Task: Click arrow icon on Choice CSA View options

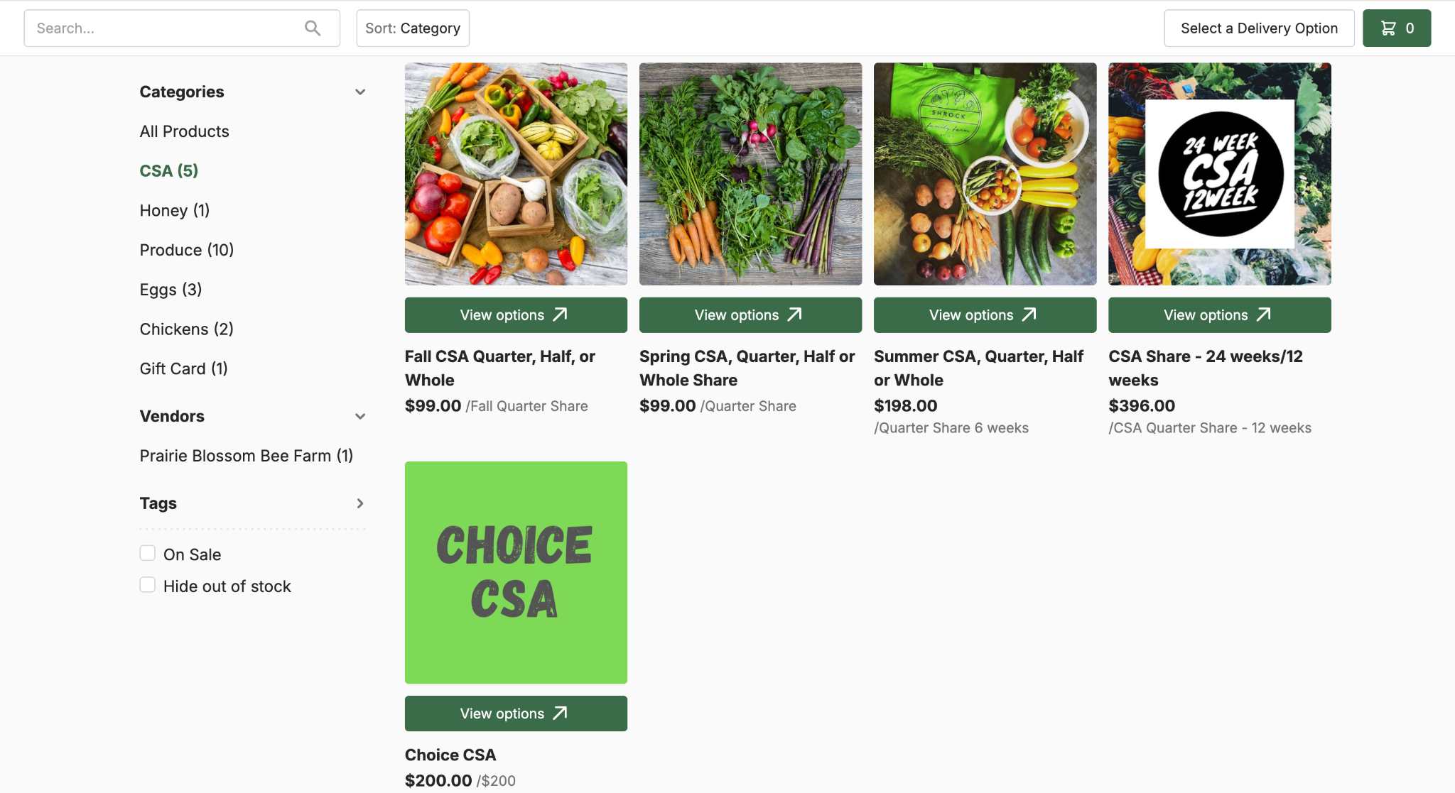Action: (x=561, y=713)
